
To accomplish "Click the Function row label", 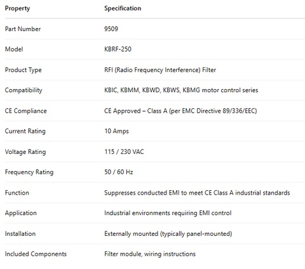I will [x=17, y=193].
